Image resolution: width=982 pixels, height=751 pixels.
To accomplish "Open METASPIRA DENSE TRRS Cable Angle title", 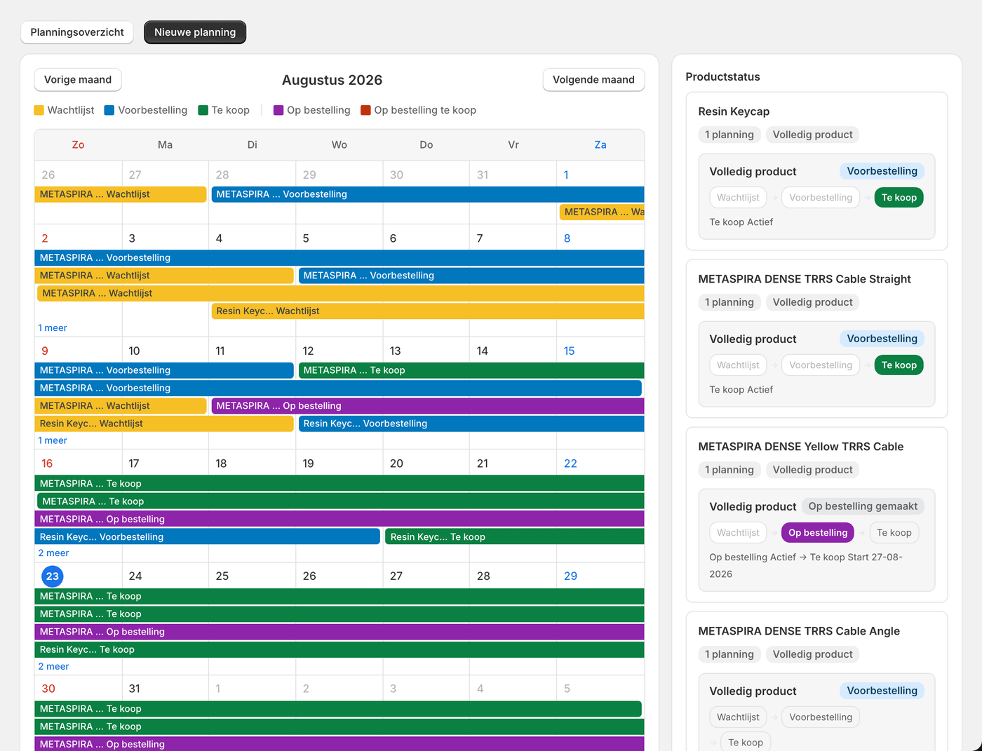I will coord(799,631).
